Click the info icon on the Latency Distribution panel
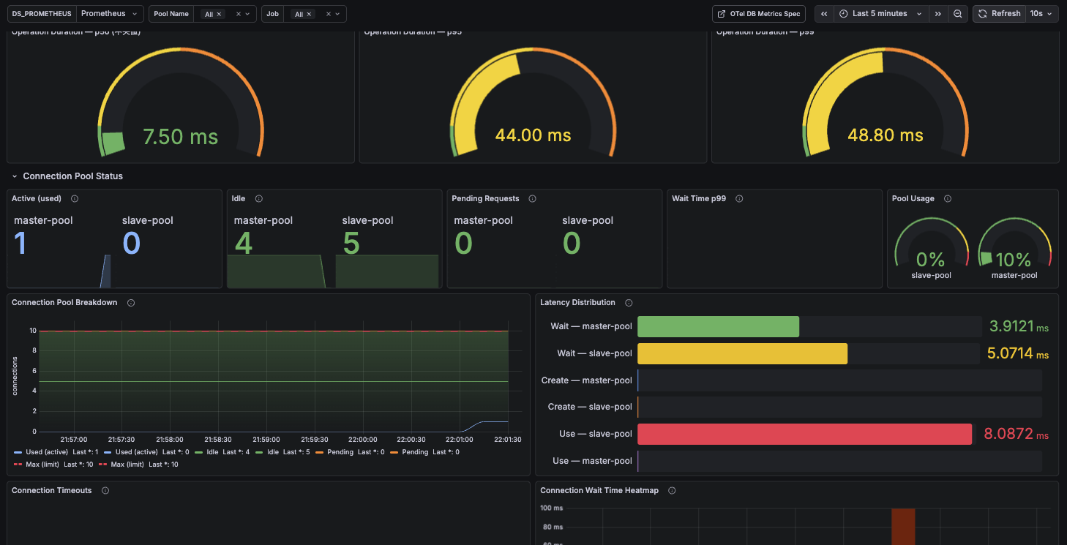Screen dimensions: 1067x545 click(629, 302)
